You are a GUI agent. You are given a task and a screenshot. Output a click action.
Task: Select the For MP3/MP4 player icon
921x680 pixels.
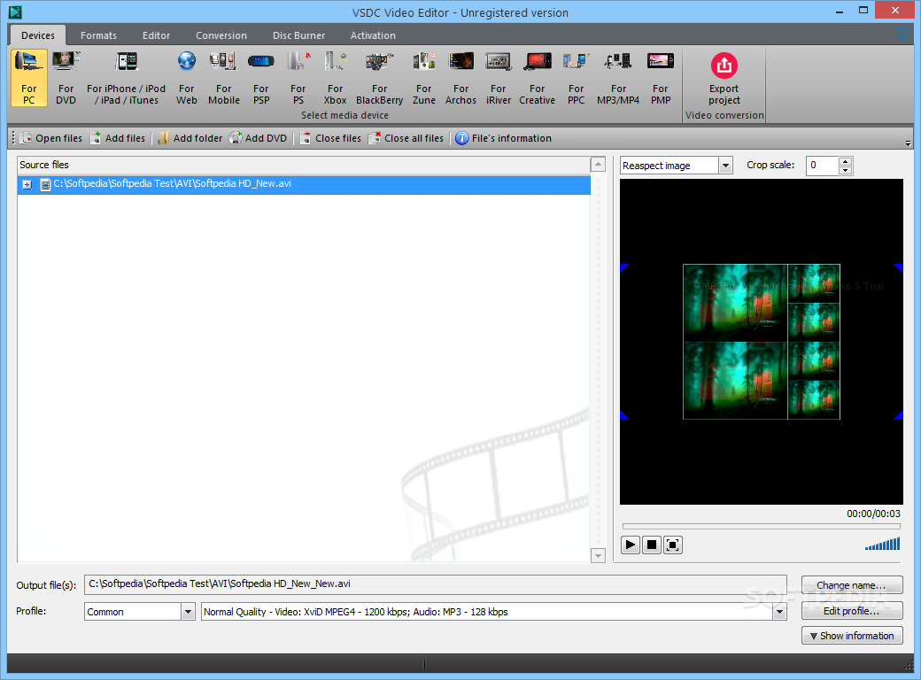tap(618, 78)
